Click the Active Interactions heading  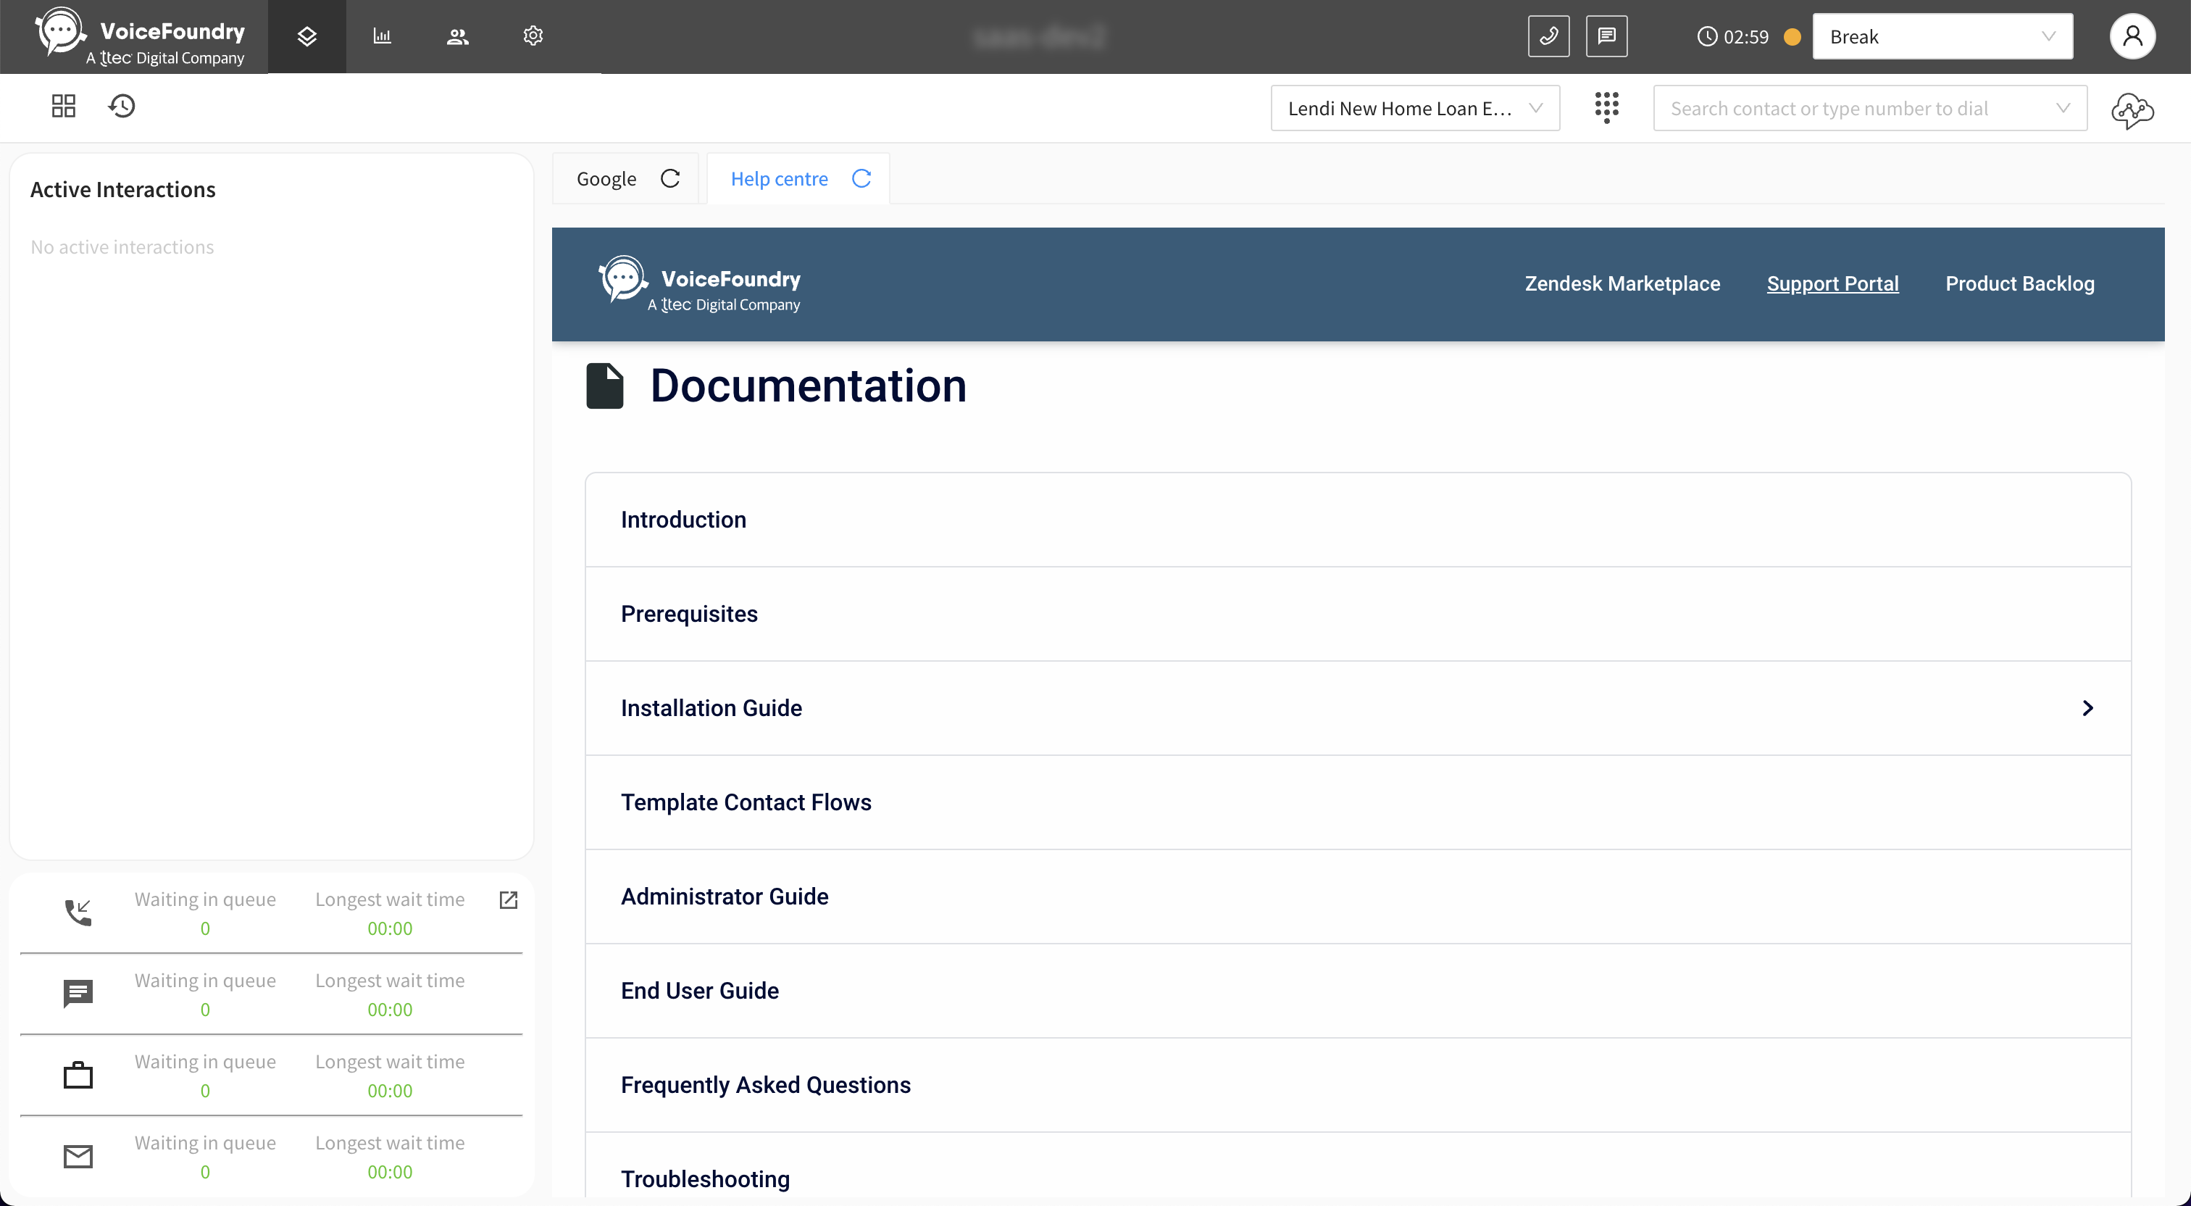coord(122,189)
